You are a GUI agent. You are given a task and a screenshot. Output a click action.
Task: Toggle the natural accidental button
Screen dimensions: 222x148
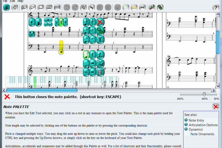point(61,22)
